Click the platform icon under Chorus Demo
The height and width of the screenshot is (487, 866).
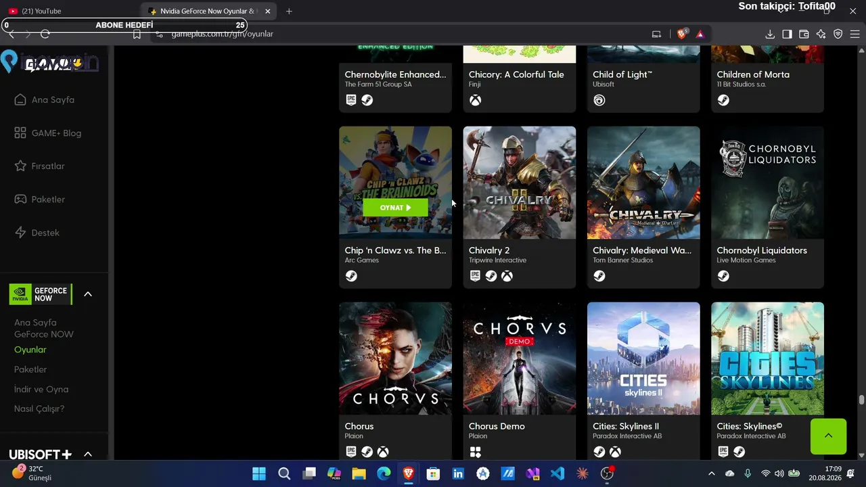point(476,452)
